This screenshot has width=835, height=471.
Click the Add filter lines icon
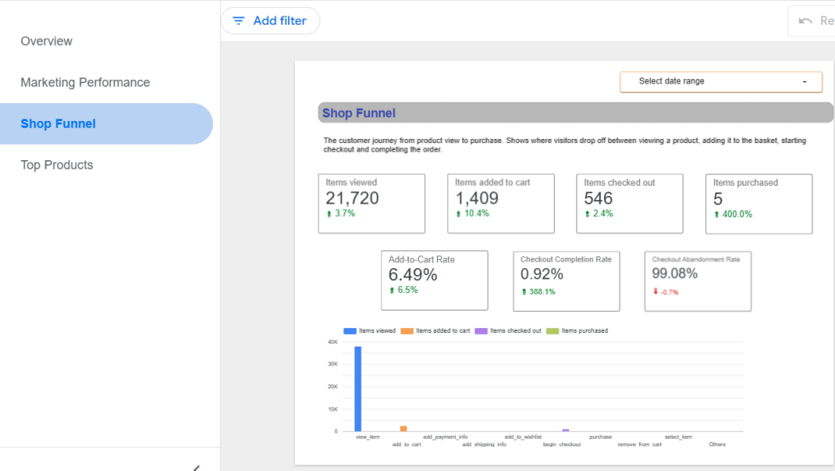point(239,20)
